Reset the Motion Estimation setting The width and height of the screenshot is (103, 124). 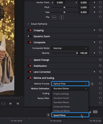pyautogui.click(x=100, y=88)
